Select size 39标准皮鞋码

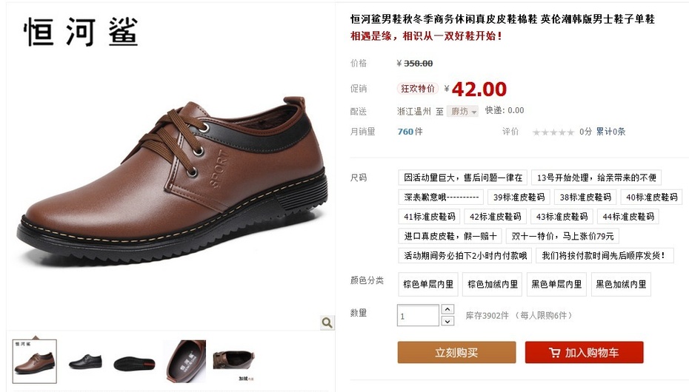click(519, 197)
